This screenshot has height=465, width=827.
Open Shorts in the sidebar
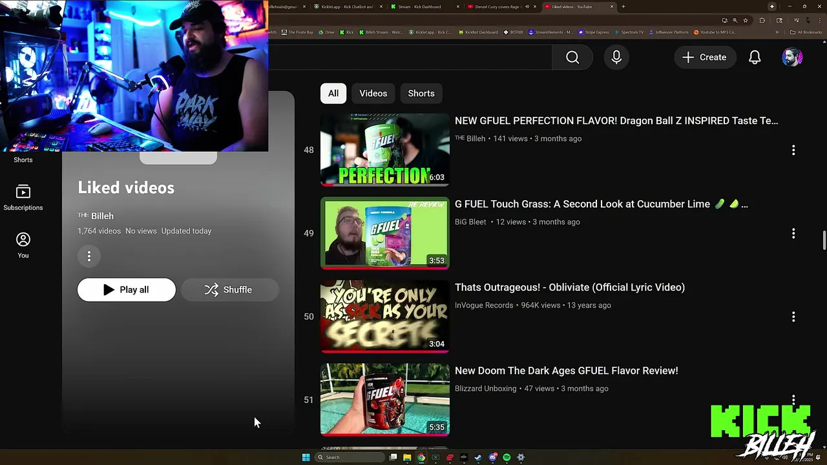click(23, 160)
